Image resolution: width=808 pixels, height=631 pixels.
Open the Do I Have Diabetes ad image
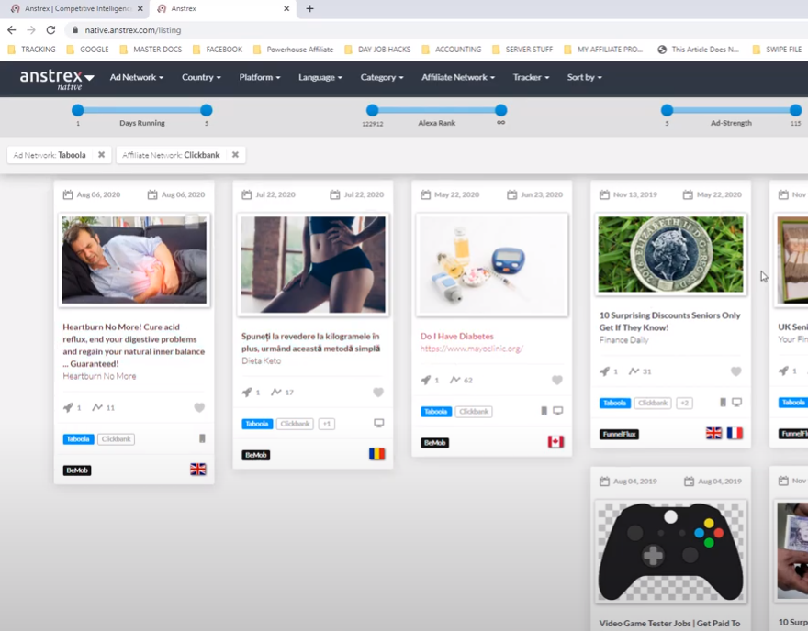pyautogui.click(x=492, y=264)
